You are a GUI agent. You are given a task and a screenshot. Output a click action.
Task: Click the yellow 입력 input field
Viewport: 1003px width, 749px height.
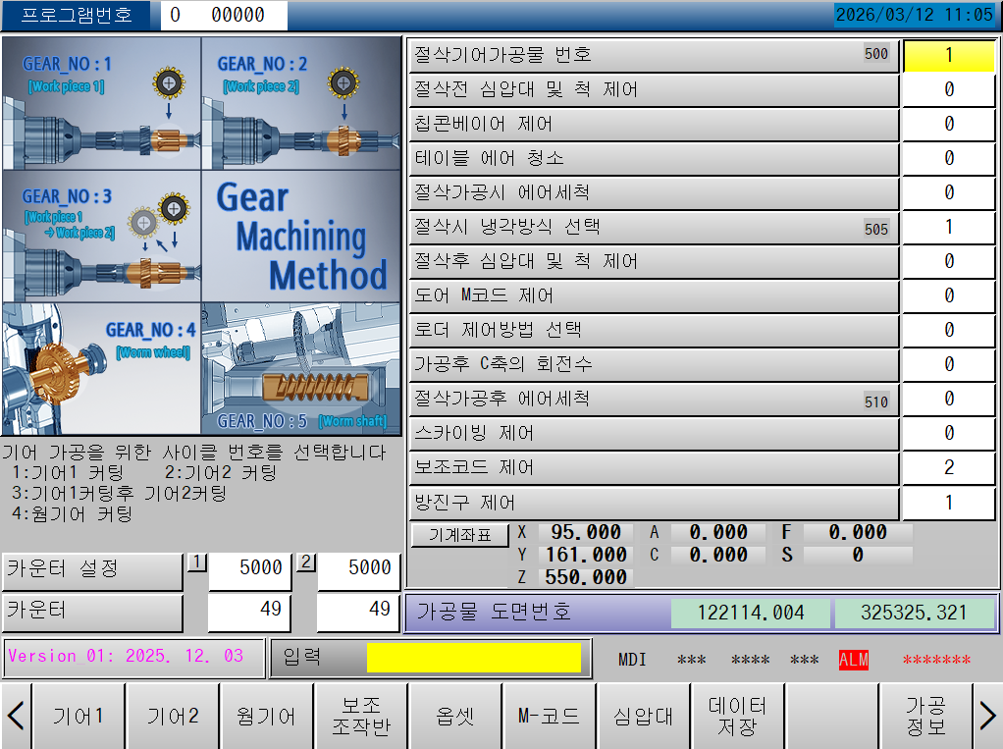pos(474,658)
